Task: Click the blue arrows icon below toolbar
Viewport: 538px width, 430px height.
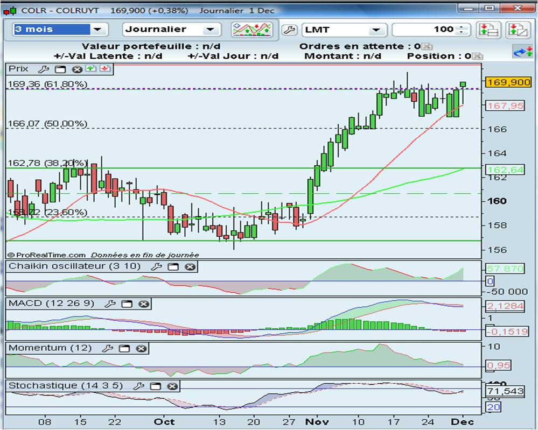Action: pyautogui.click(x=522, y=52)
